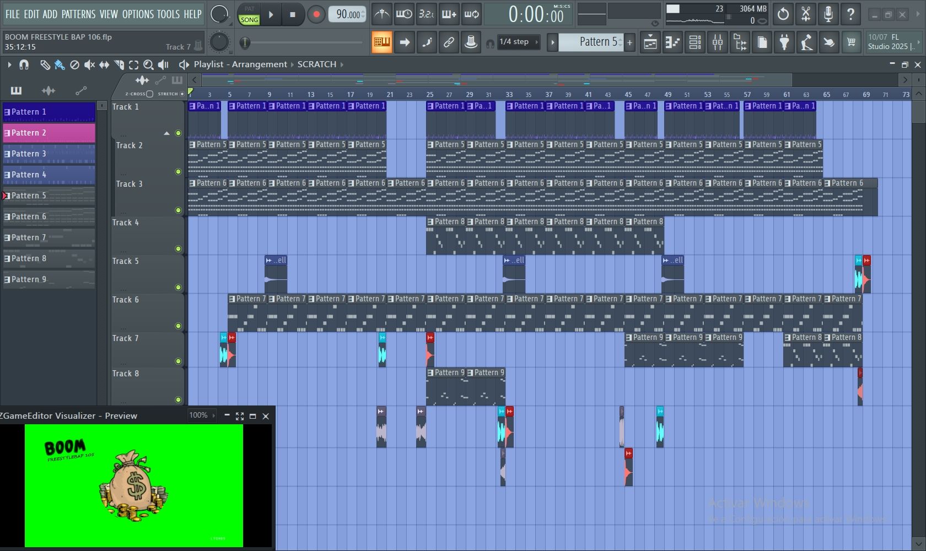Open the Mixer window icon
Image resolution: width=926 pixels, height=551 pixels.
pyautogui.click(x=718, y=42)
